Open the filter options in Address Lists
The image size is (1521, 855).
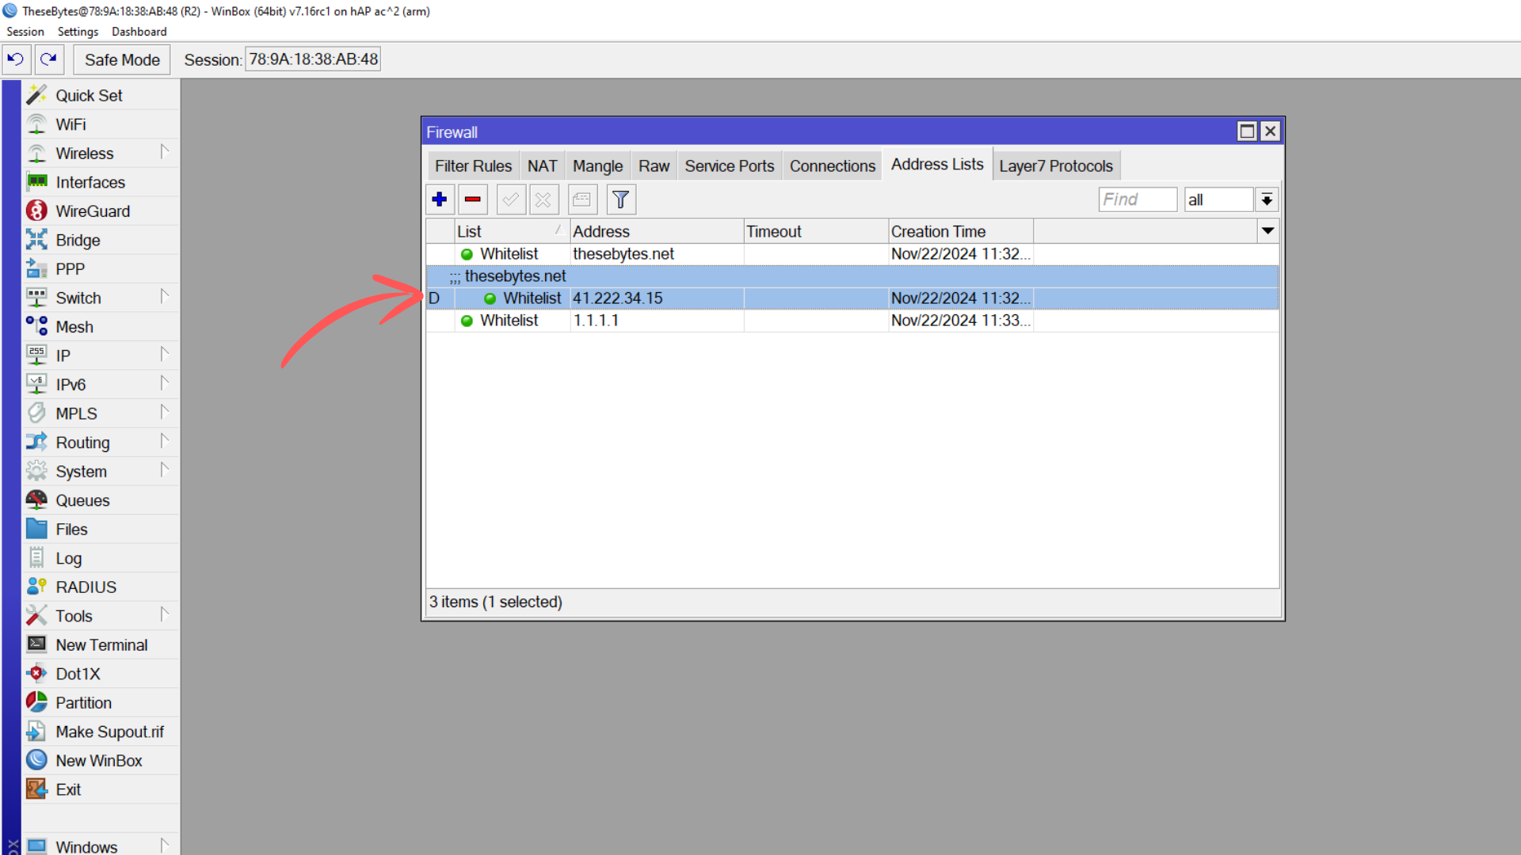[621, 199]
